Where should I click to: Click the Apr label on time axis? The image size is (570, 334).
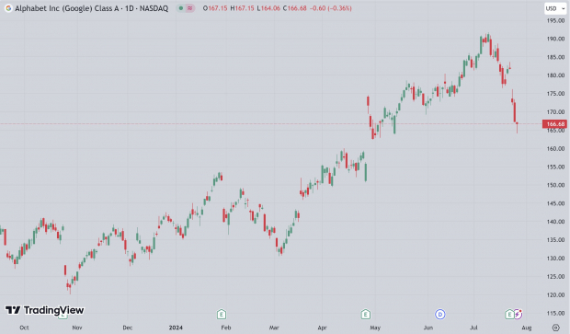tap(322, 328)
